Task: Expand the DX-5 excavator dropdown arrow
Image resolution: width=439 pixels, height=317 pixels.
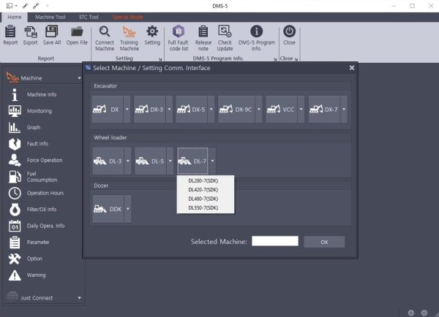Action: (211, 110)
